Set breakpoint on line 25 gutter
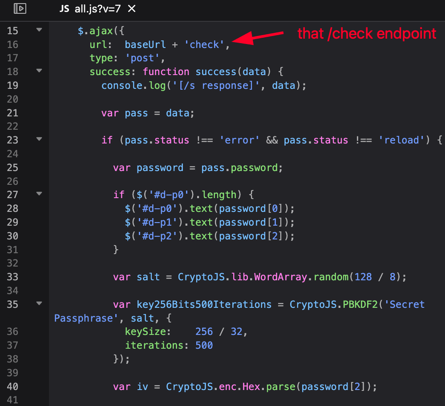 (13, 167)
